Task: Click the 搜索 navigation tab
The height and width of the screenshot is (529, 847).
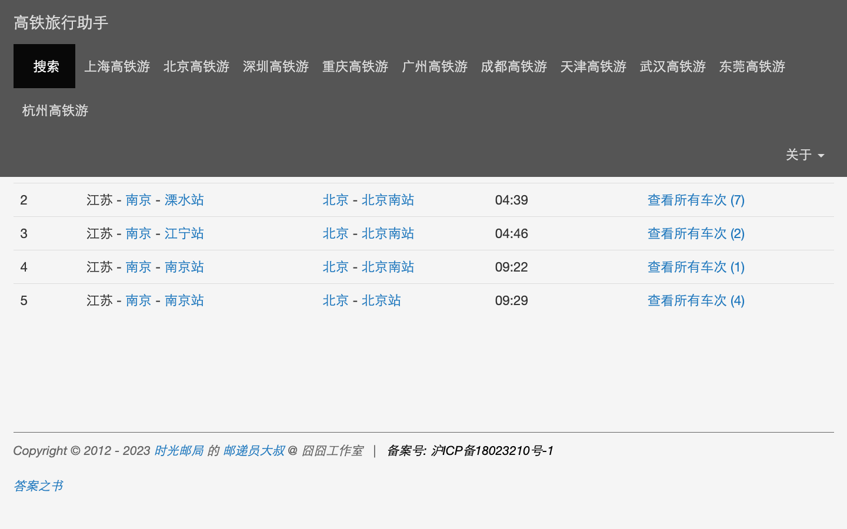Action: (45, 66)
